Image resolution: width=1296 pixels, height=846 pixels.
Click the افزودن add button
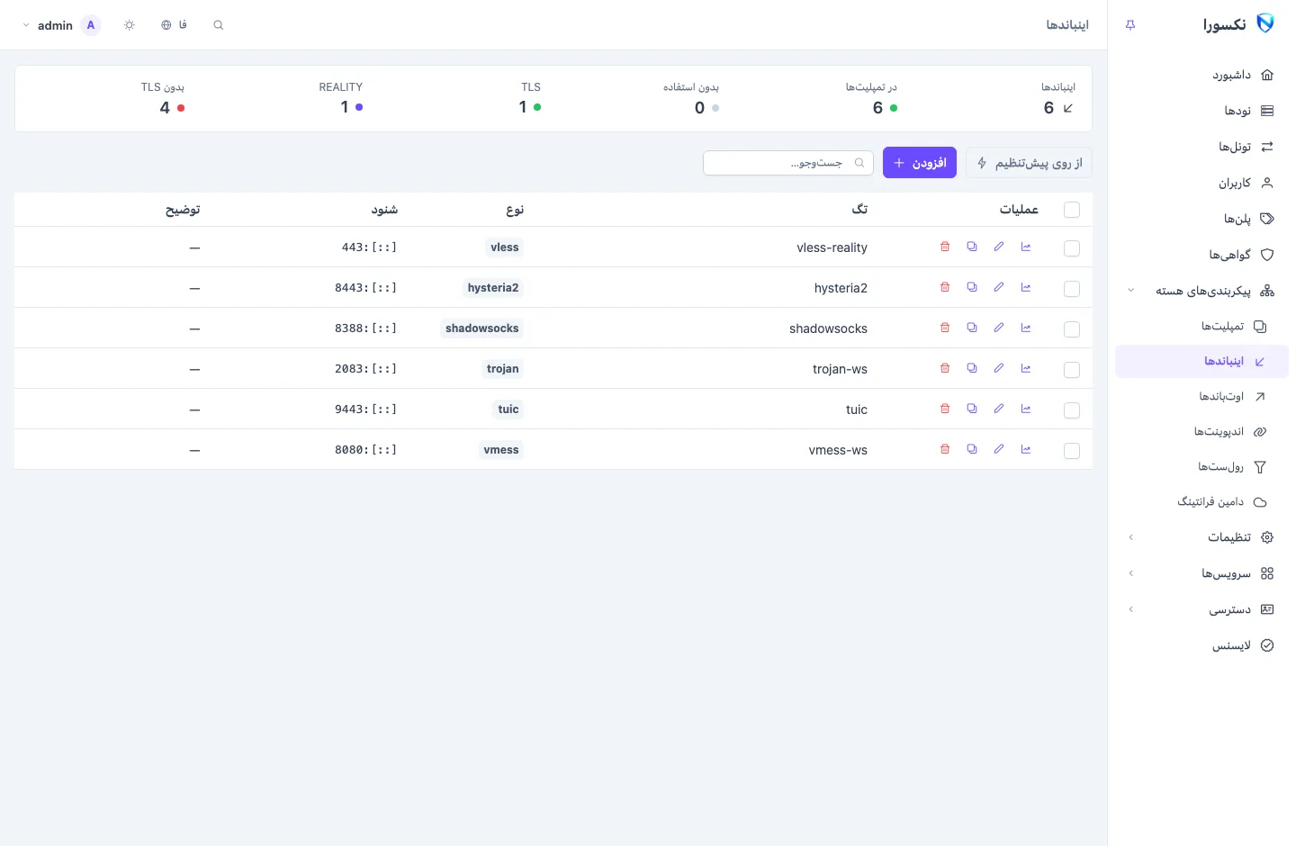pyautogui.click(x=920, y=163)
